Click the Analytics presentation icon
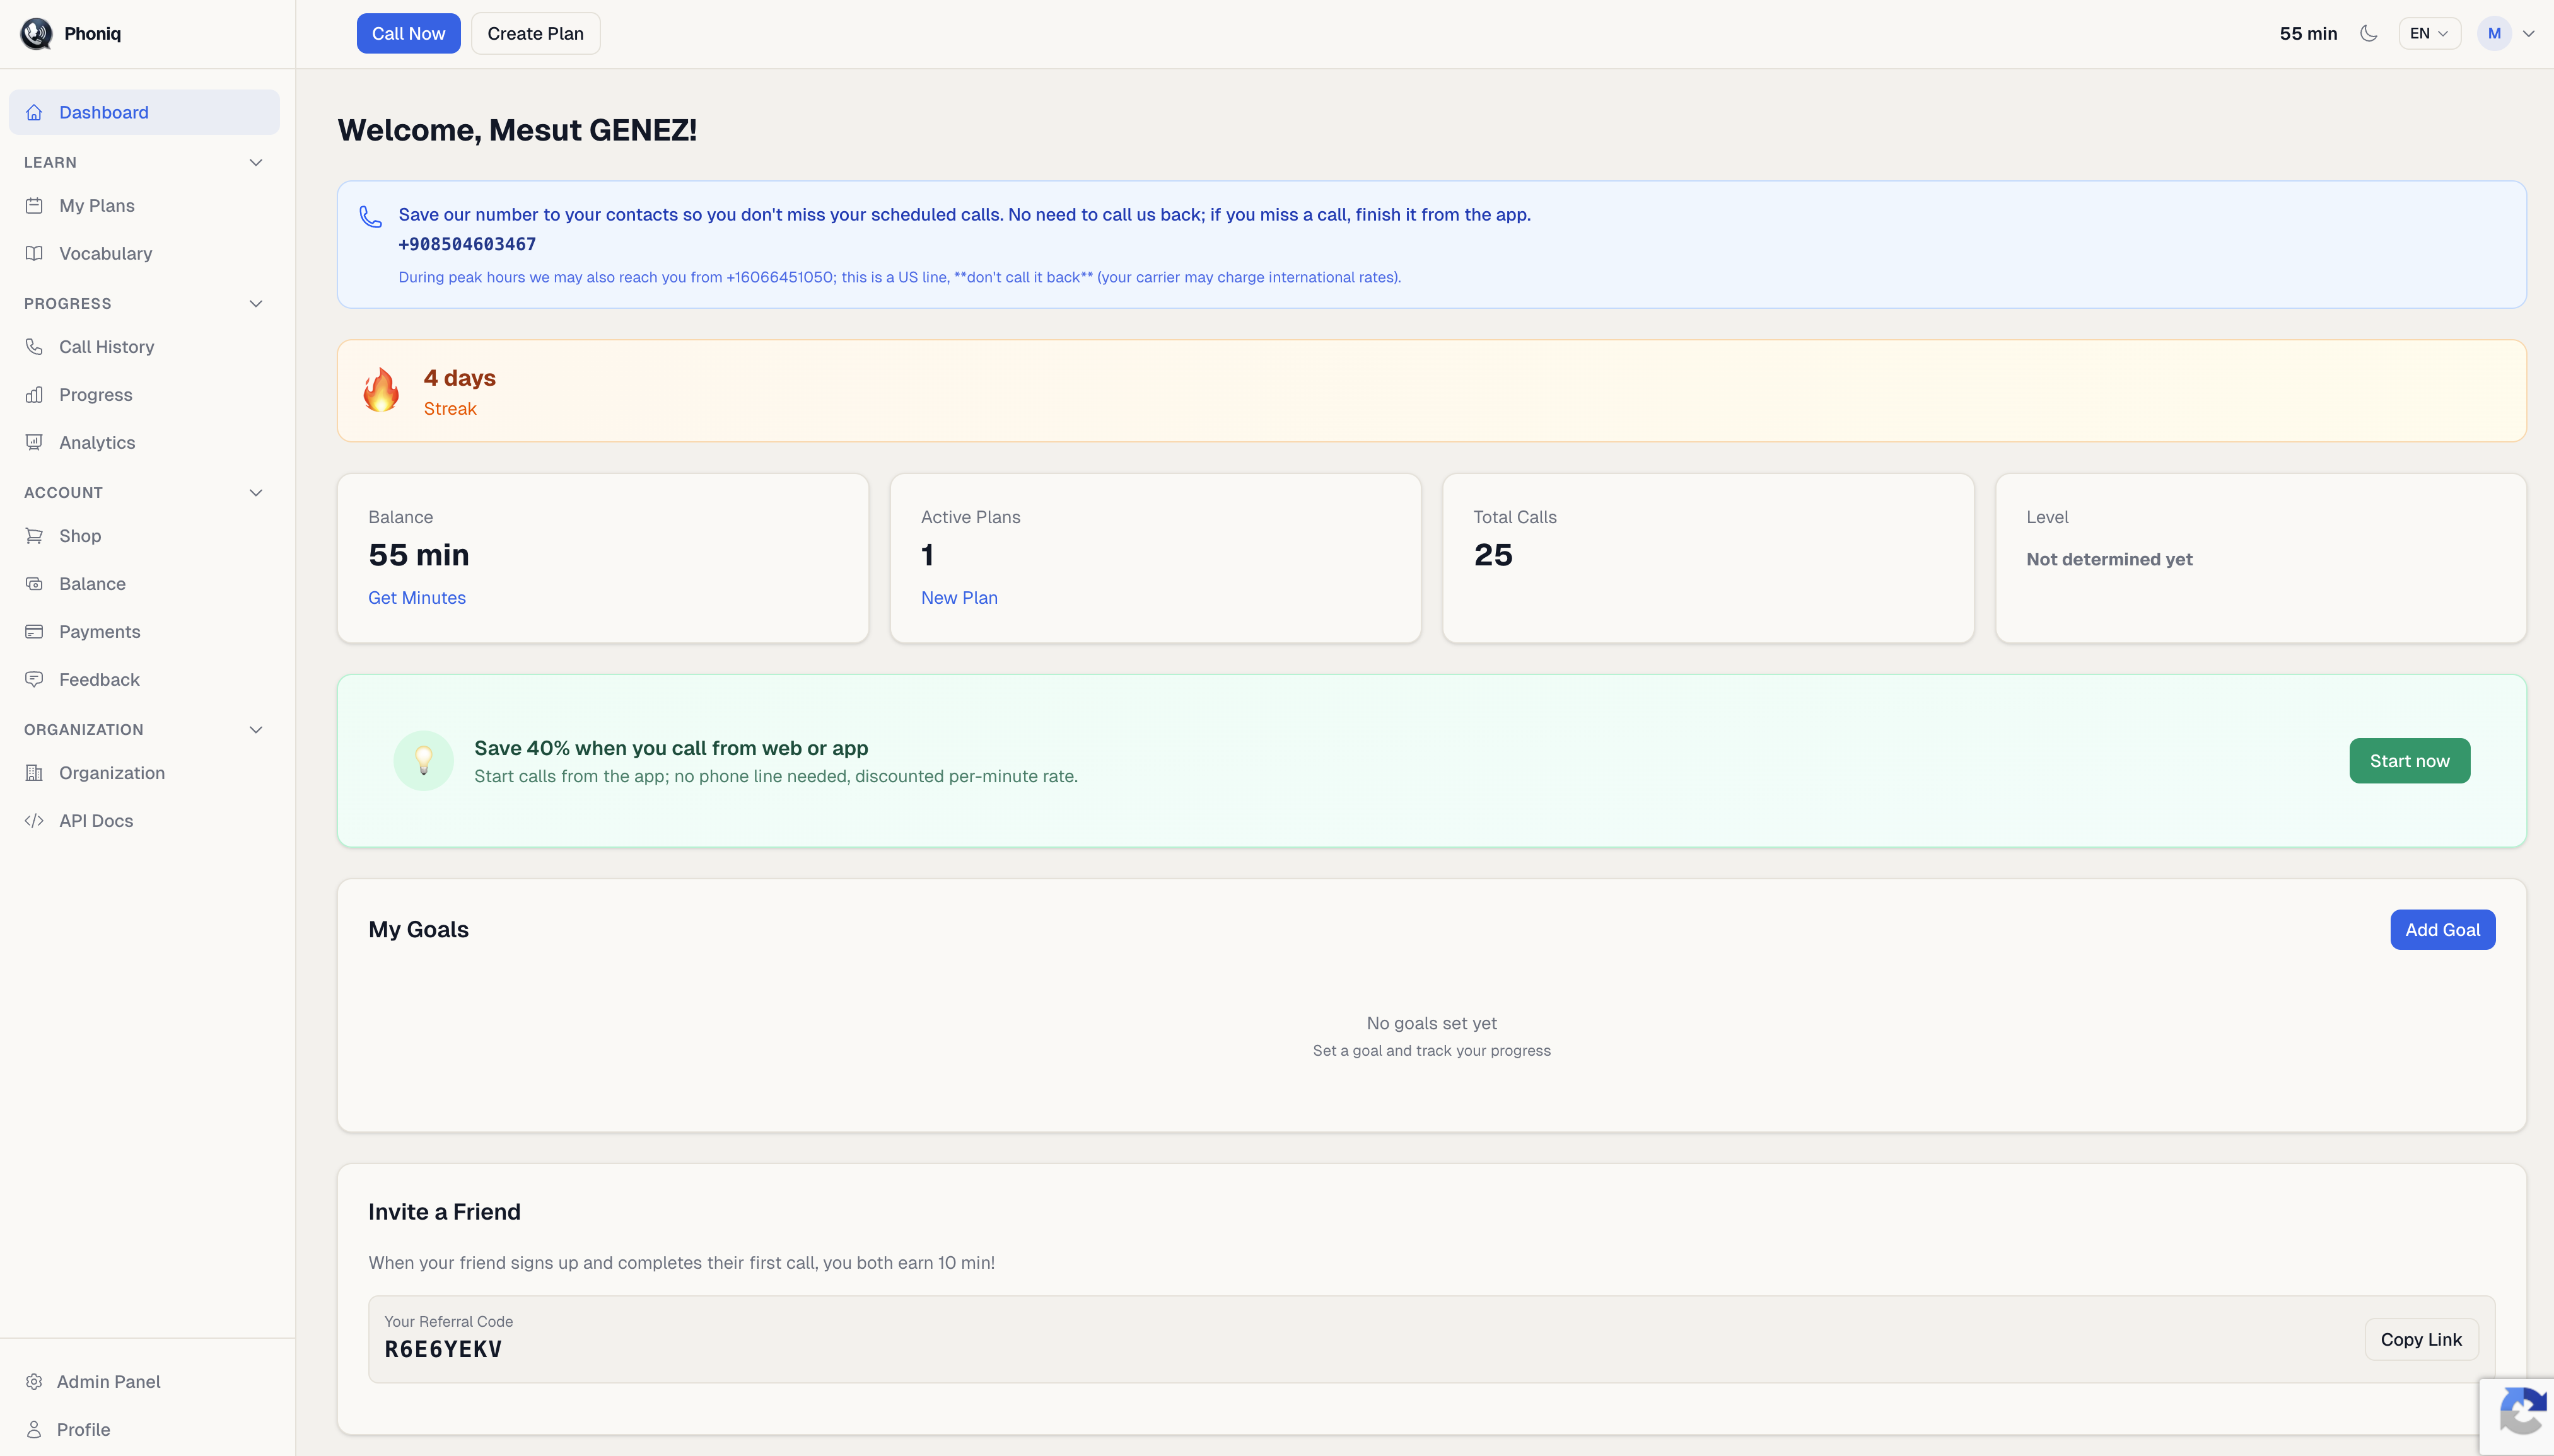This screenshot has height=1456, width=2554. click(x=34, y=442)
